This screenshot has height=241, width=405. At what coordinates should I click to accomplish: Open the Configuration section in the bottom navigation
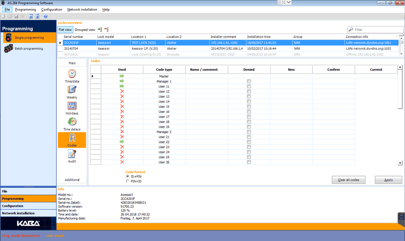click(x=28, y=206)
